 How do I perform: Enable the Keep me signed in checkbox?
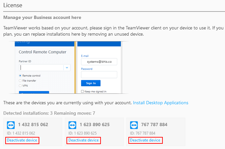coord(83,91)
